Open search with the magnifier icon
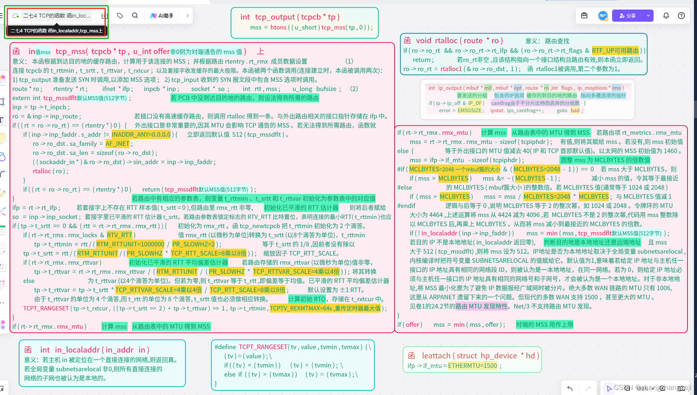 [135, 16]
